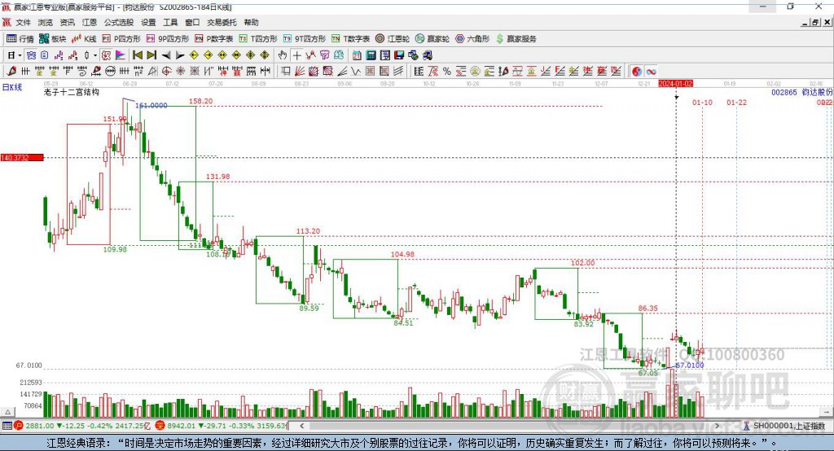Click the 老子十二宫结构 chart label

click(72, 92)
